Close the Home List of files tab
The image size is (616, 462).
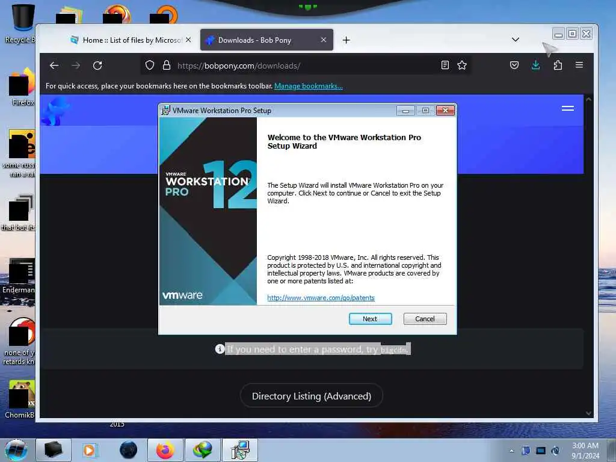pyautogui.click(x=188, y=40)
